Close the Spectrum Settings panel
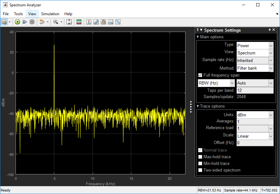 click(x=274, y=30)
